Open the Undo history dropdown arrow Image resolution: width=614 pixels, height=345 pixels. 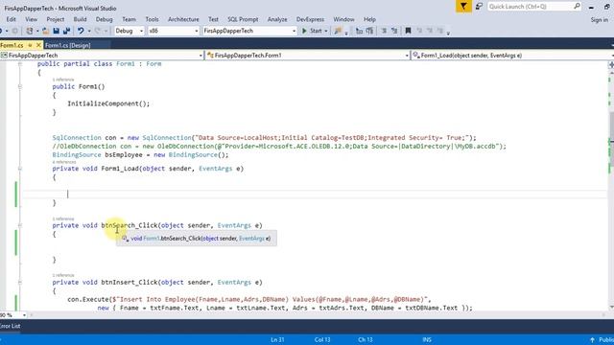(89, 31)
